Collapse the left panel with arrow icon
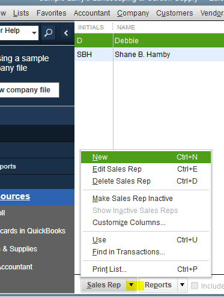Screen dimensions: 224x297 click(x=66, y=33)
